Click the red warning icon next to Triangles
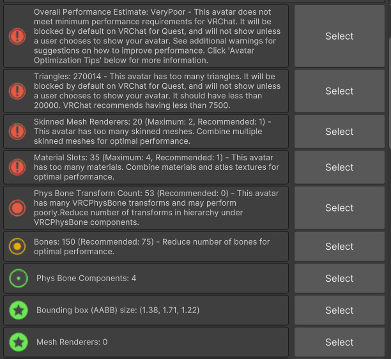 (x=19, y=91)
